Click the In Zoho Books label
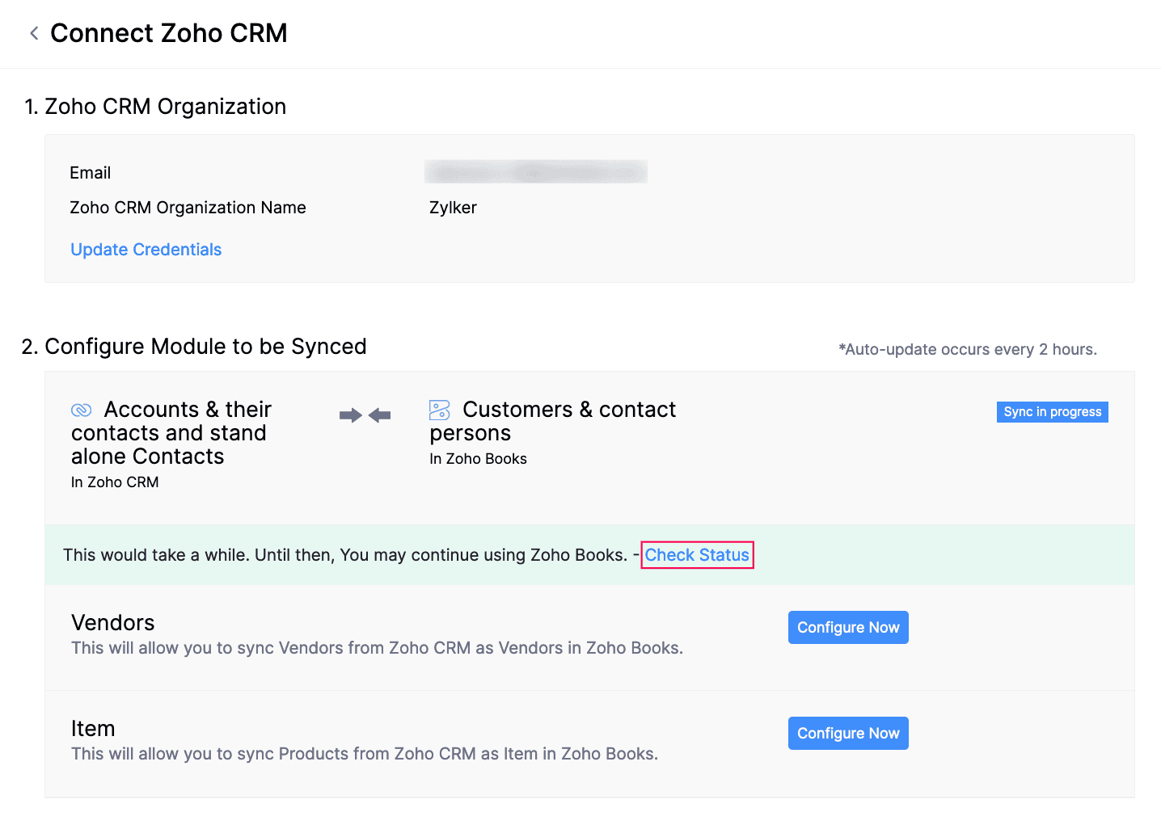Viewport: 1161px width, 829px height. tap(478, 458)
